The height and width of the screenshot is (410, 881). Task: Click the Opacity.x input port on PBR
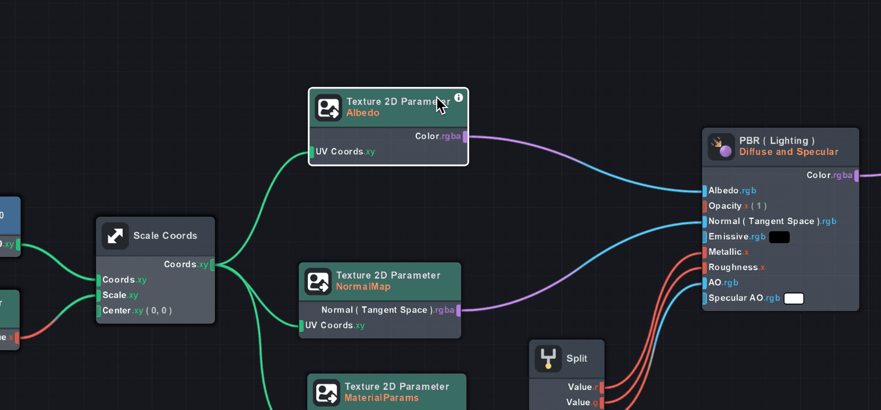(704, 206)
